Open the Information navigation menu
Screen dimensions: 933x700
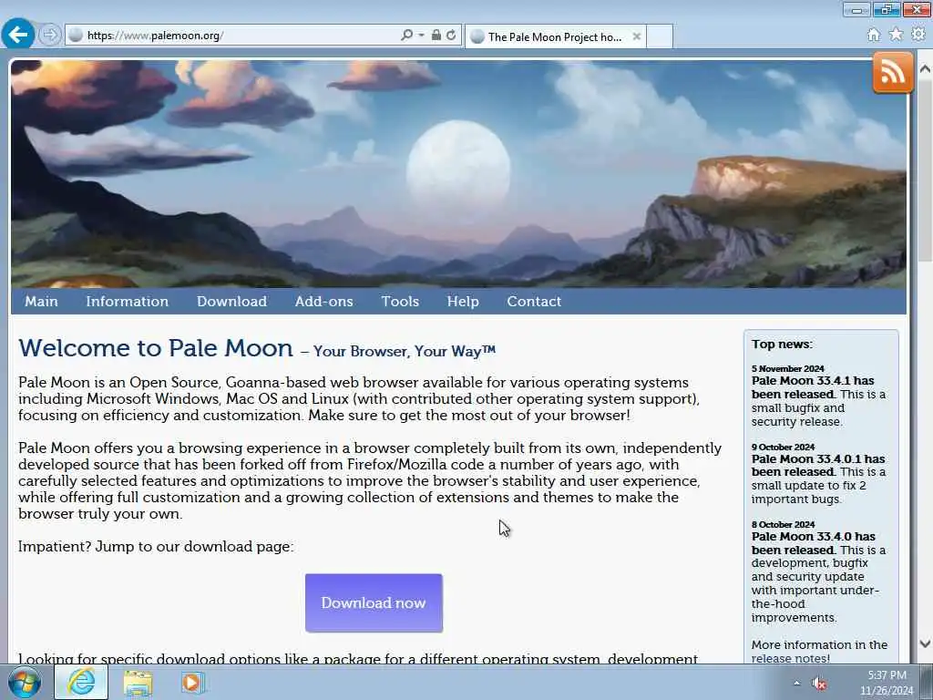(x=128, y=301)
